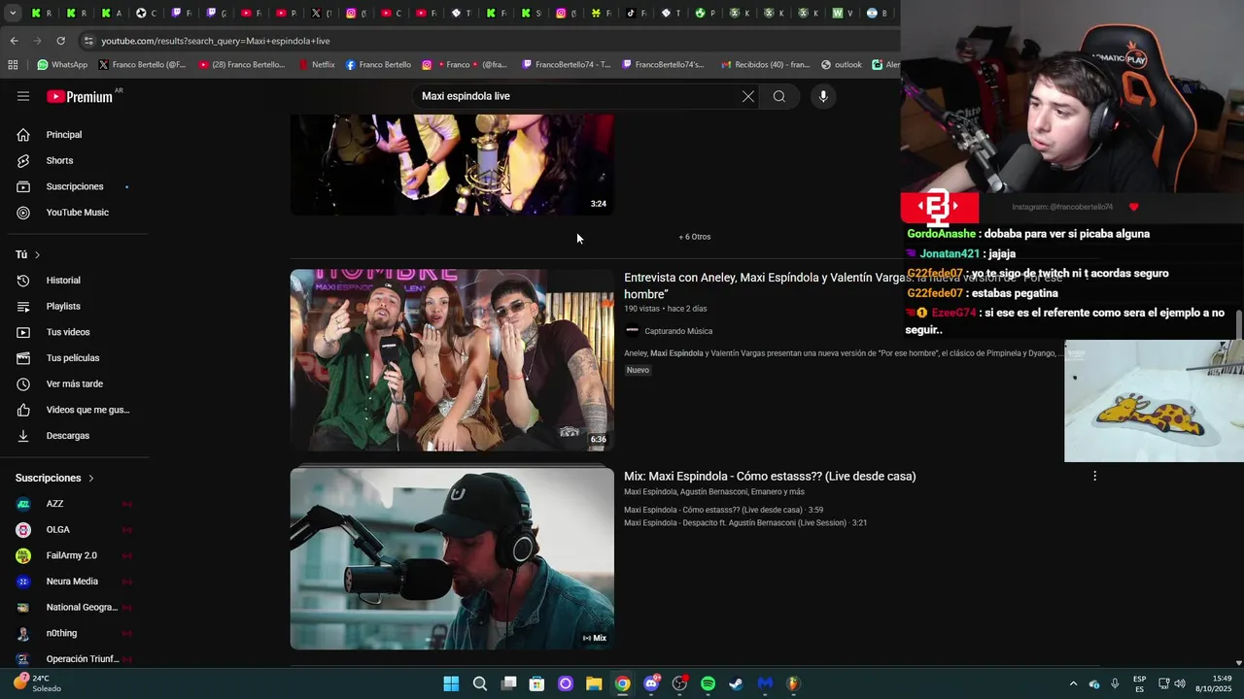Open the Neura Media subscription
Viewport: 1244px width, 699px height.
coord(74,582)
